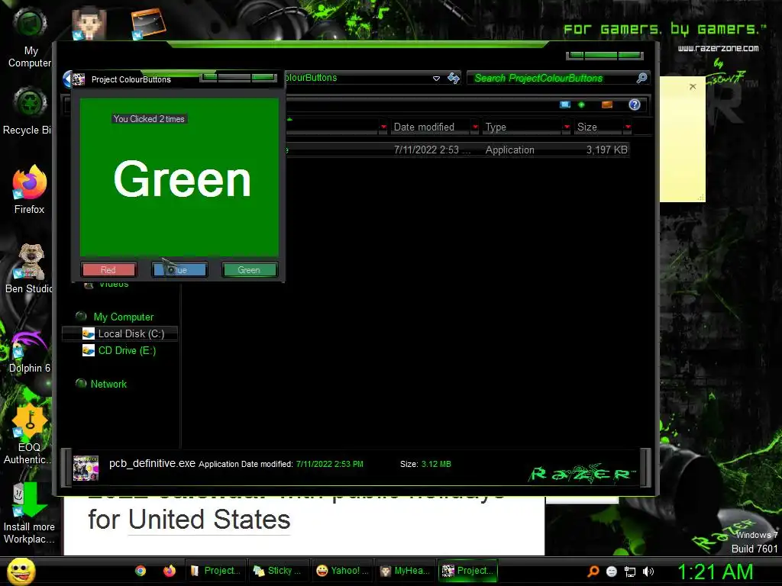
Task: Switch to Project ColourButtons taskbar item
Action: coord(468,571)
